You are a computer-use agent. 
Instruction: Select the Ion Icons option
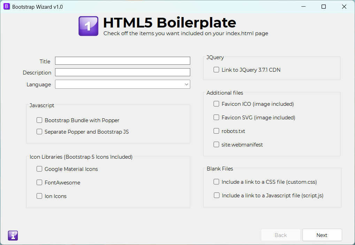tap(39, 196)
